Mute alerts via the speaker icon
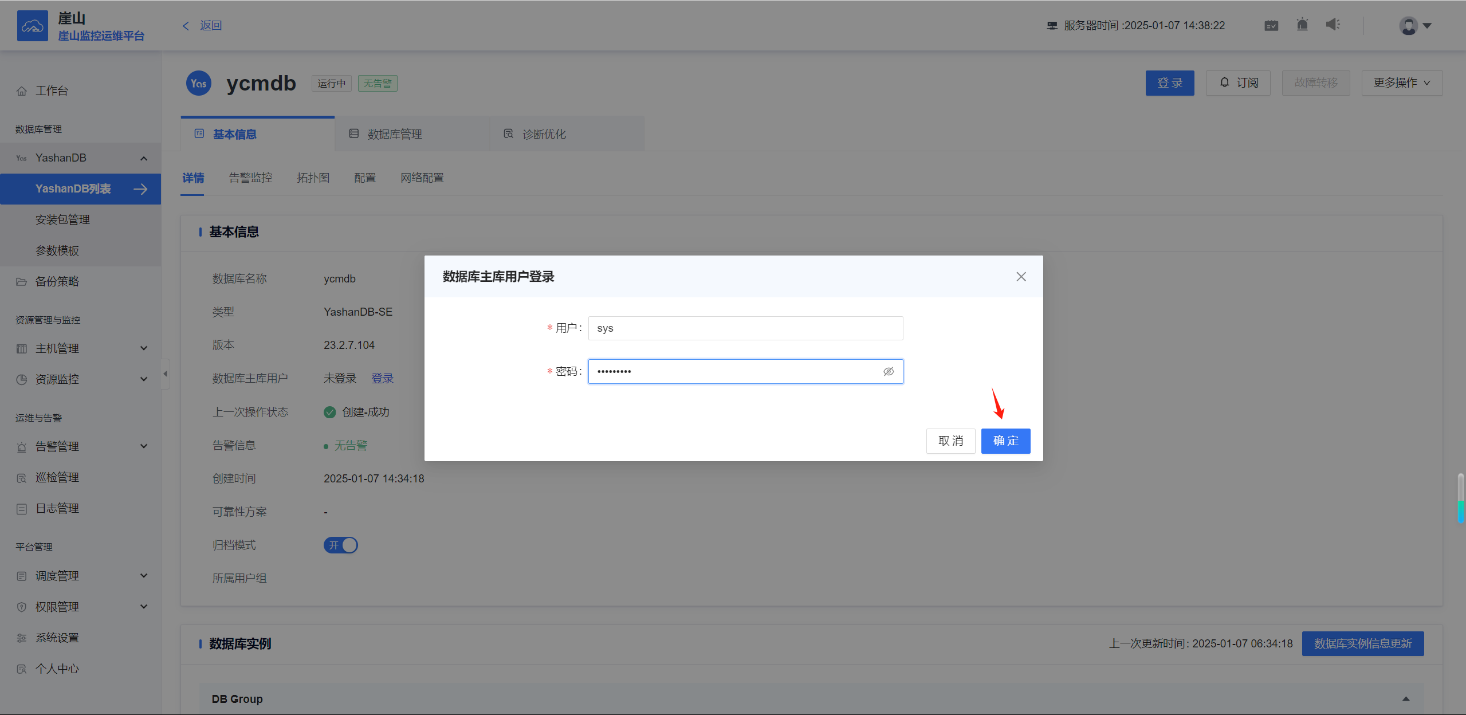The image size is (1466, 715). pos(1333,25)
